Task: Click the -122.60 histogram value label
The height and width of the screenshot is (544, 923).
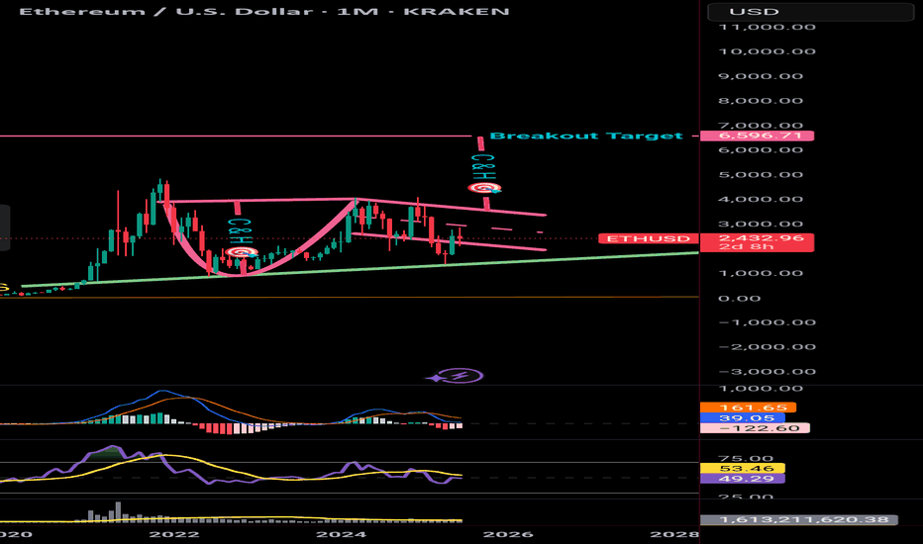Action: tap(755, 428)
